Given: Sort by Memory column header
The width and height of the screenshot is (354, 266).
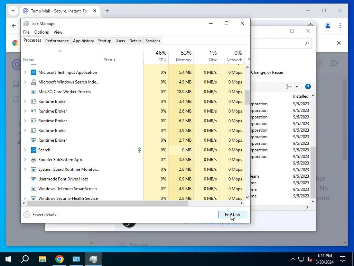Looking at the screenshot, I should tap(181, 56).
